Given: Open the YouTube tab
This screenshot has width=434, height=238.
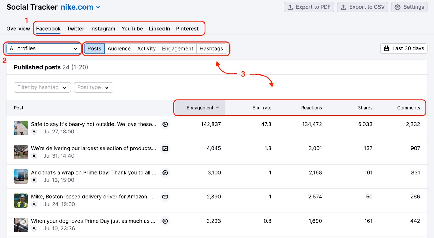Looking at the screenshot, I should pos(132,28).
